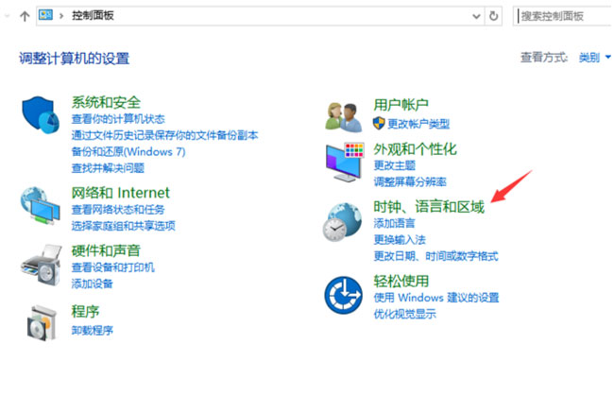Image resolution: width=614 pixels, height=396 pixels.
Task: Open 优化视觉显示 link
Action: tap(405, 314)
